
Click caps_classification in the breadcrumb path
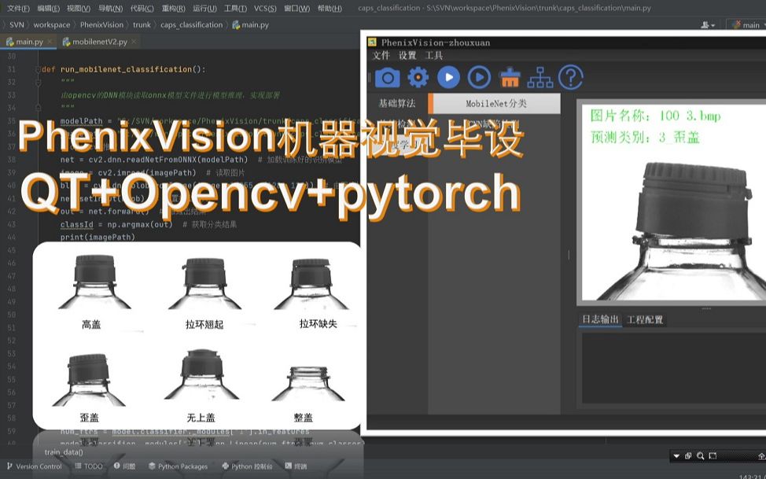tap(192, 24)
